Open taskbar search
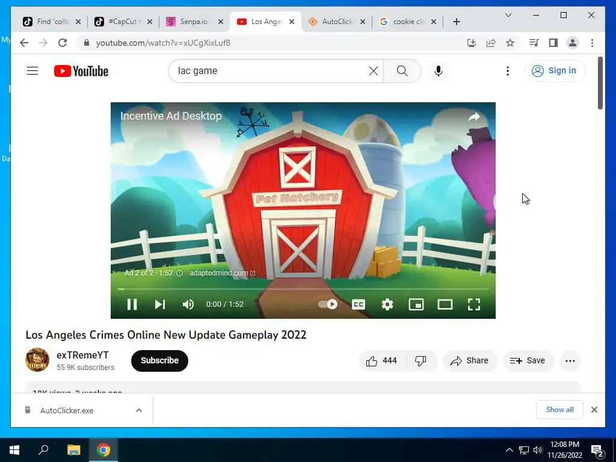Screen dimensions: 616x462 (x=43, y=450)
